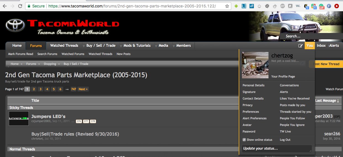The width and height of the screenshot is (343, 157).
Task: Click the gray gear-bug extension icon
Action: click(x=267, y=6)
